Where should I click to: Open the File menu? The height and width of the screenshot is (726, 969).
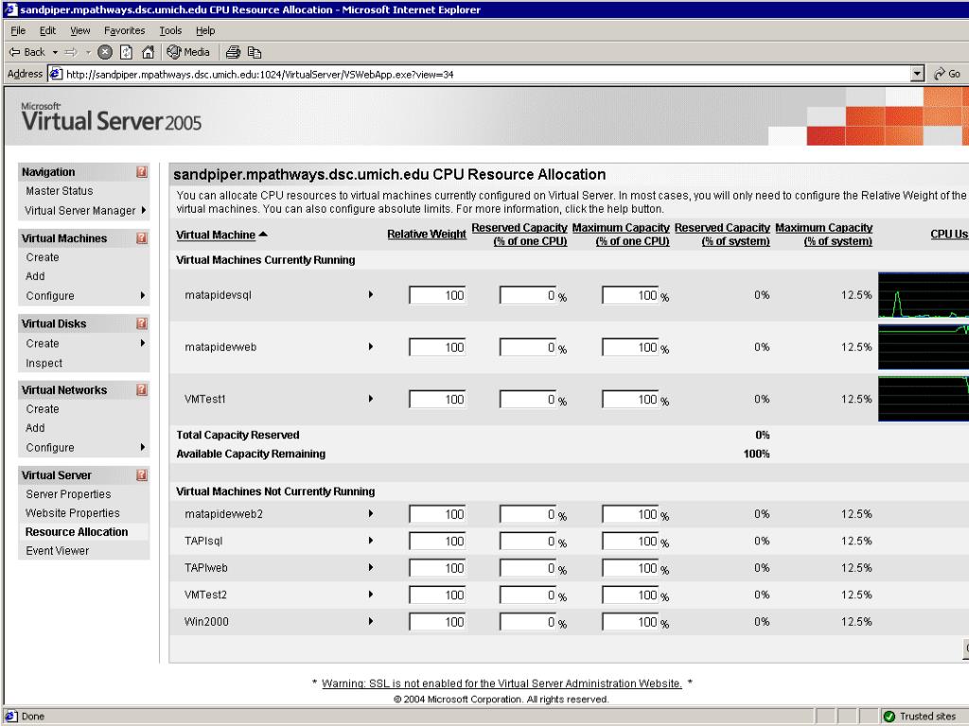[18, 30]
